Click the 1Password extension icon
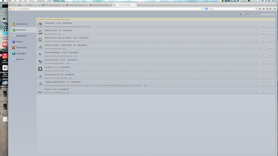The height and width of the screenshot is (156, 278). pos(40,25)
